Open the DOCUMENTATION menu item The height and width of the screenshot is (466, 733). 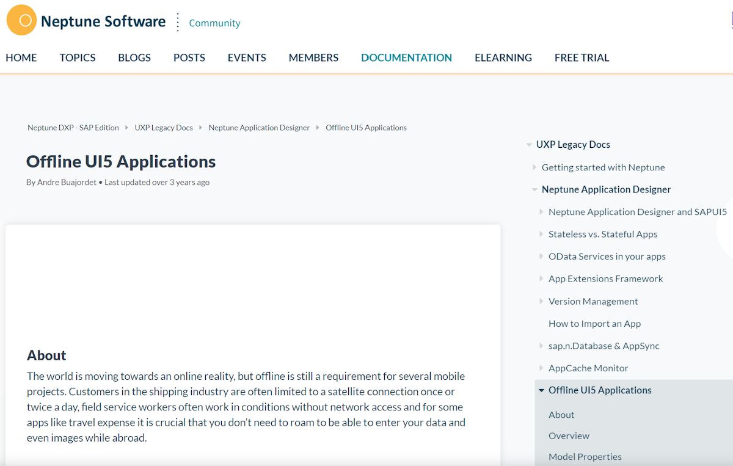point(406,57)
